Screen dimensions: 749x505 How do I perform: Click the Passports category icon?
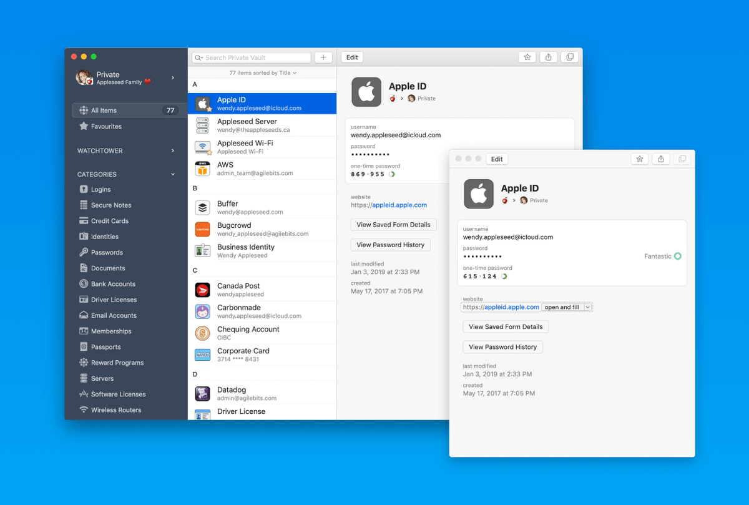tap(84, 347)
